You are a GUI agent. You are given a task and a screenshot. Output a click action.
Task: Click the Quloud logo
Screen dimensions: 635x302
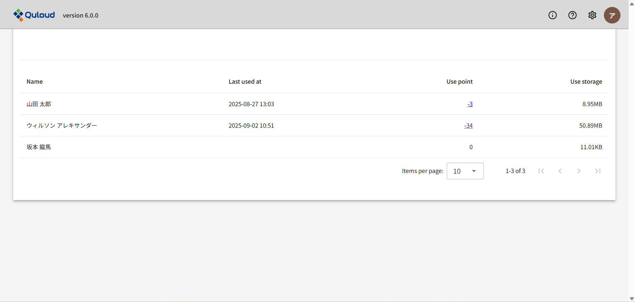click(34, 15)
